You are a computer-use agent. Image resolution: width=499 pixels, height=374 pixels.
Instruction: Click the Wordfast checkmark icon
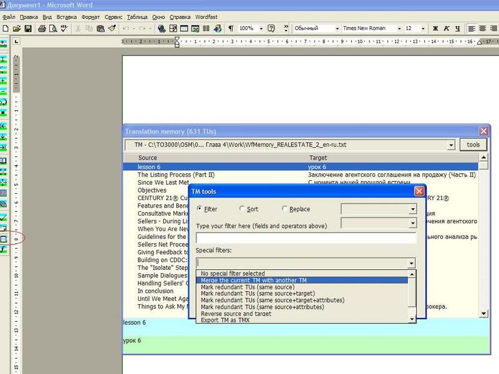click(x=4, y=218)
